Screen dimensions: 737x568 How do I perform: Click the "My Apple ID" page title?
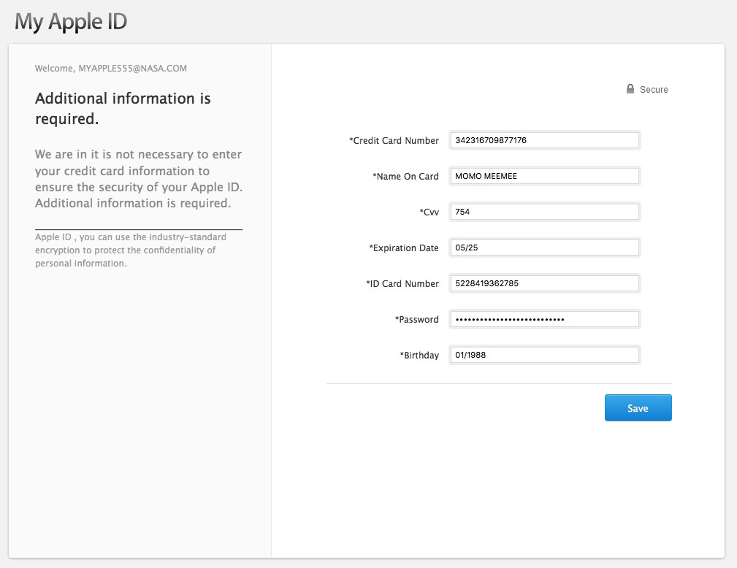tap(71, 22)
